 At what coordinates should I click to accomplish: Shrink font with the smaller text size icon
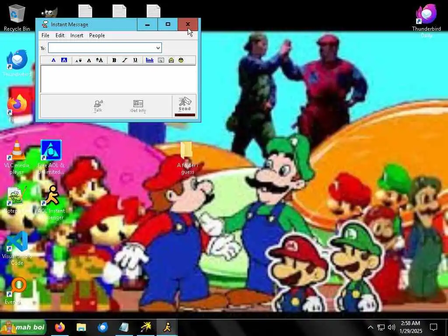click(78, 60)
